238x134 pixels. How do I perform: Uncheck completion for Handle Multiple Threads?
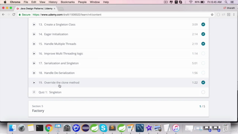pyautogui.click(x=203, y=44)
